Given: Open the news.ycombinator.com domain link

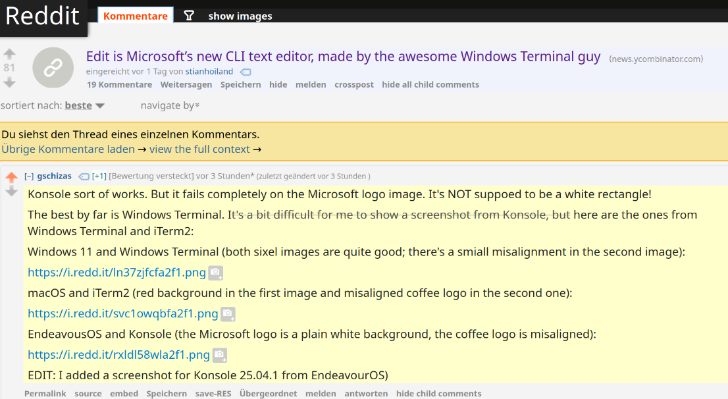Looking at the screenshot, I should (x=656, y=59).
